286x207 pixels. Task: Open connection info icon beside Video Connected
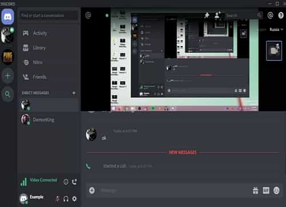(x=66, y=182)
